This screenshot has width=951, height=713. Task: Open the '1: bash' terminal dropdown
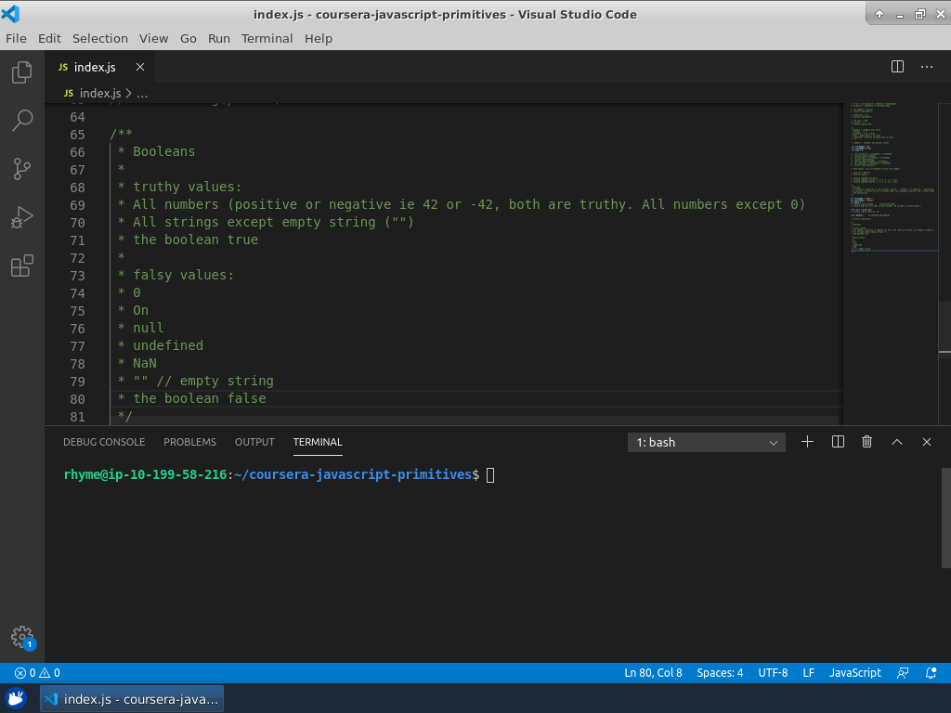[706, 443]
